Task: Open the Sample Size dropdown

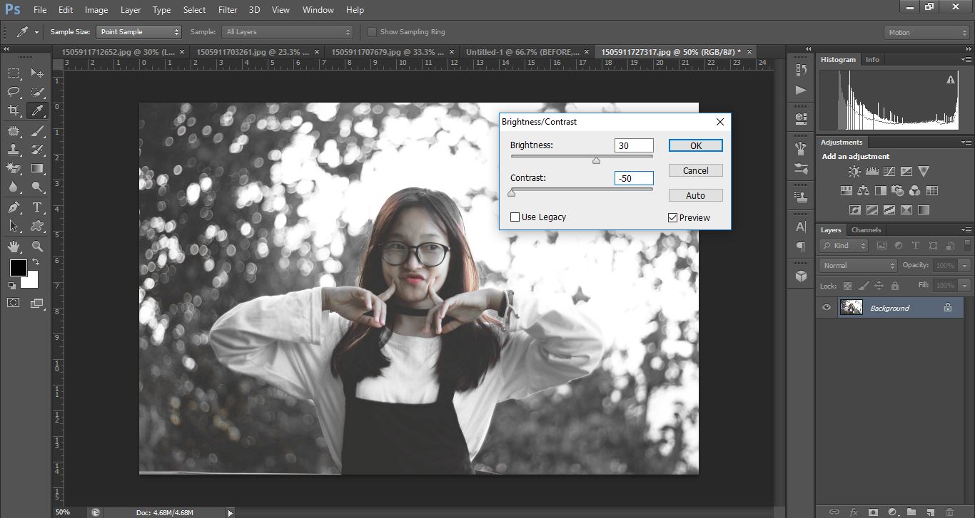Action: coord(139,32)
